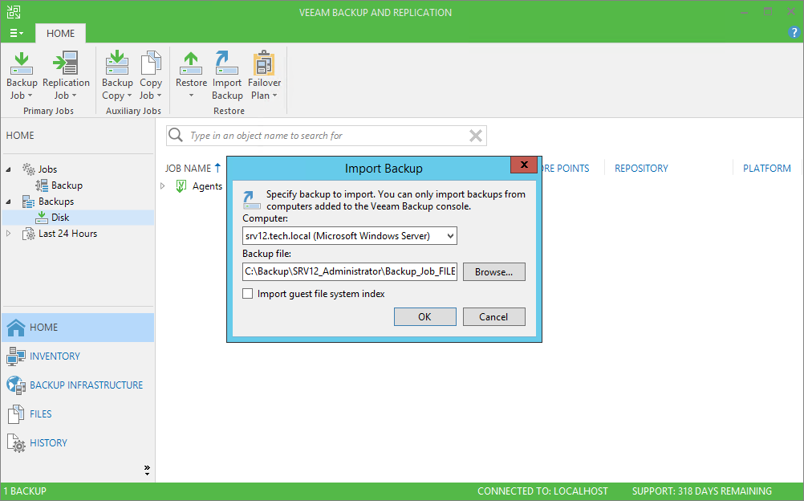Sort by the JOB NAME column header
804x501 pixels.
tap(188, 169)
